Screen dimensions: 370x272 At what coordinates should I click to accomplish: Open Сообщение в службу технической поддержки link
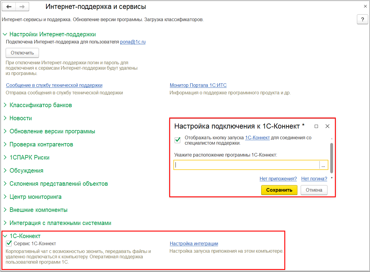point(54,85)
